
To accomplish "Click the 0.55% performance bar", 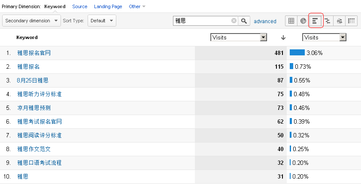I will (x=291, y=80).
